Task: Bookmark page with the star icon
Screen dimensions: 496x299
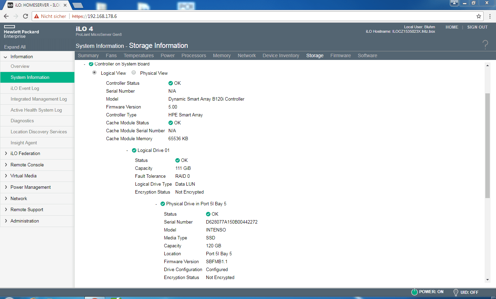Action: [479, 16]
